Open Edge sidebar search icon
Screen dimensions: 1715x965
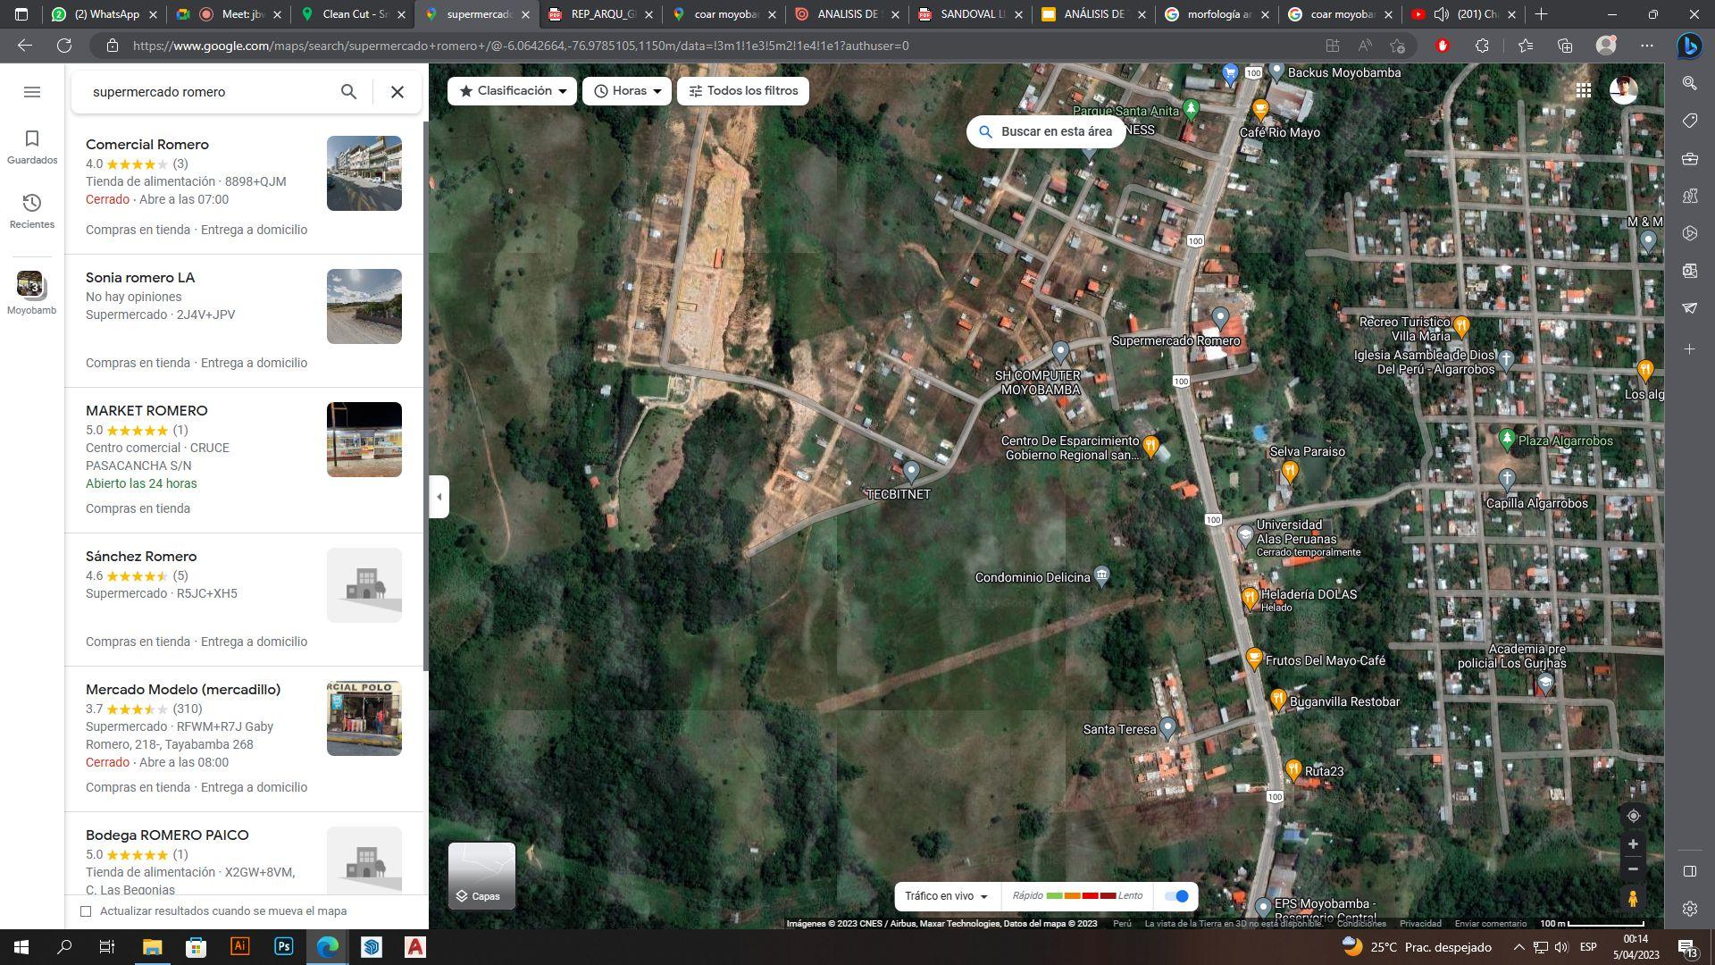1689,83
